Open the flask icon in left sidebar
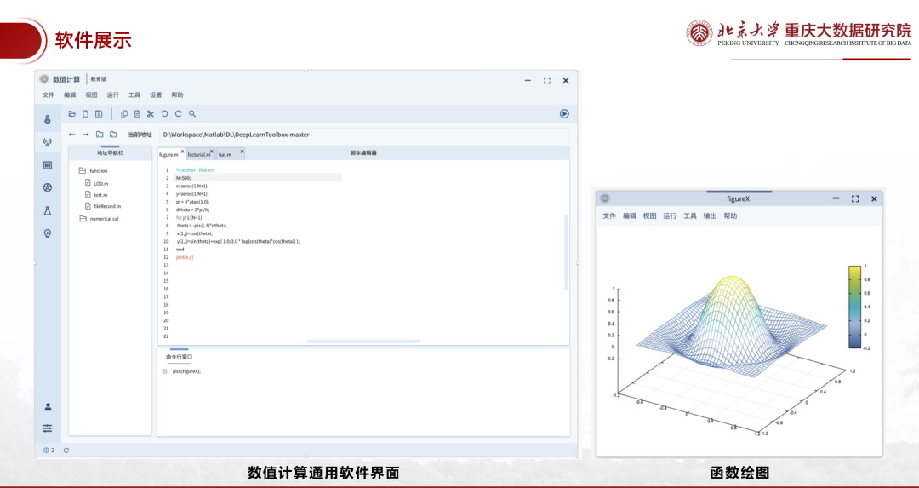Viewport: 919px width, 488px height. pyautogui.click(x=48, y=210)
